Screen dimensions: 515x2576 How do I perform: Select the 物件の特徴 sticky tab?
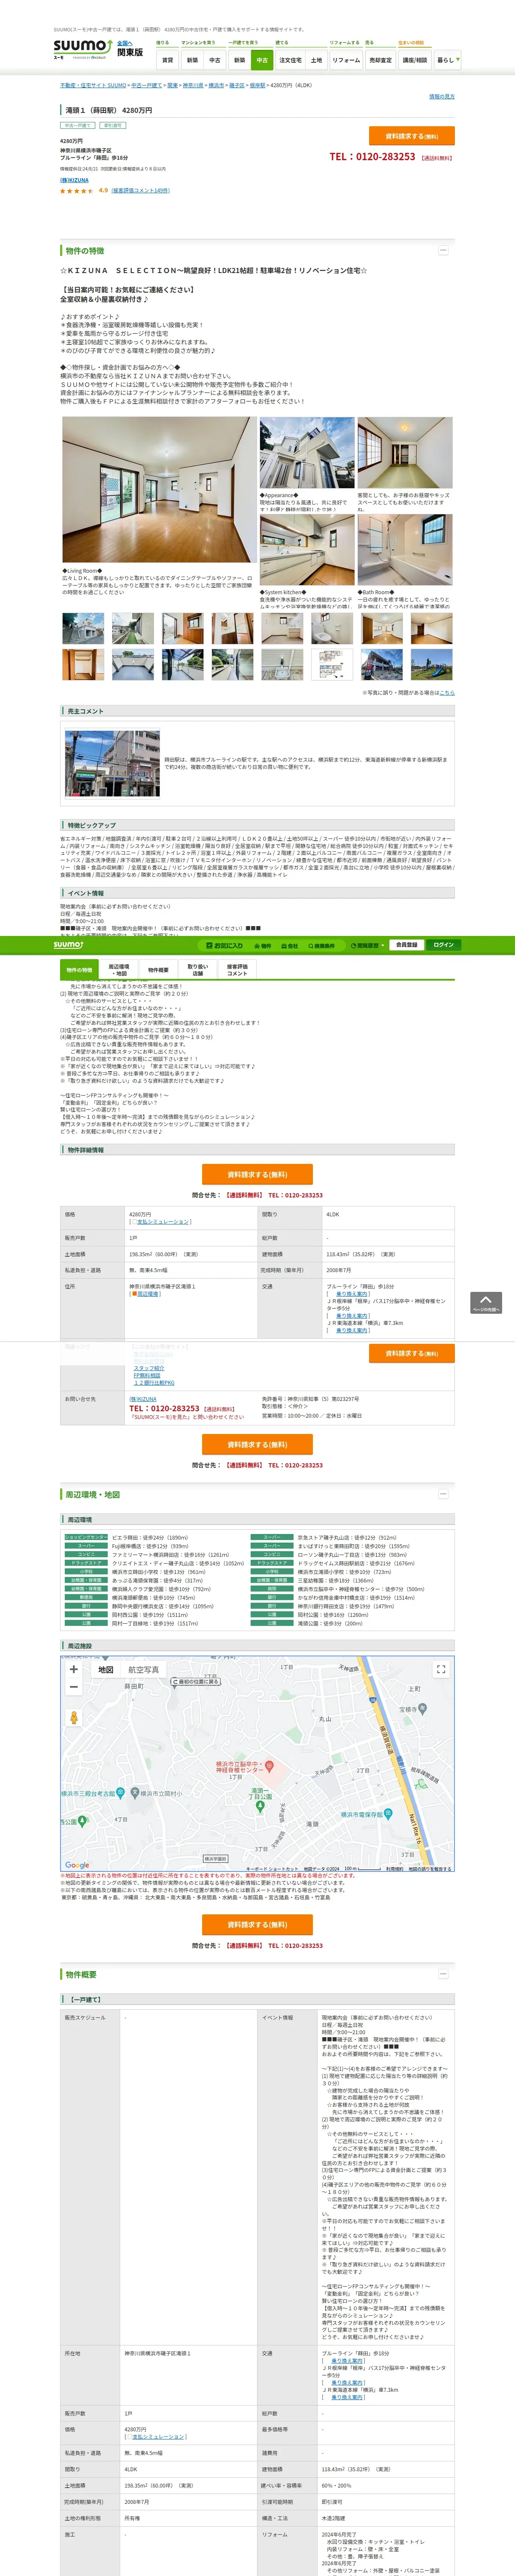coord(79,969)
